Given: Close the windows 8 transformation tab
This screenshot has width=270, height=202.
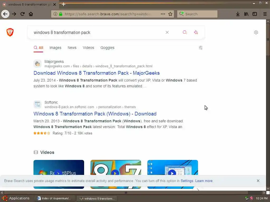Looking at the screenshot, I should click(x=55, y=4).
